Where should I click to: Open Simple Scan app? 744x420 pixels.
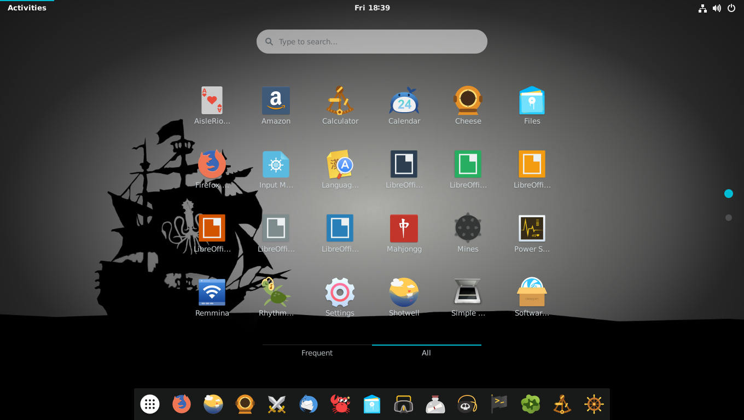pos(468,297)
